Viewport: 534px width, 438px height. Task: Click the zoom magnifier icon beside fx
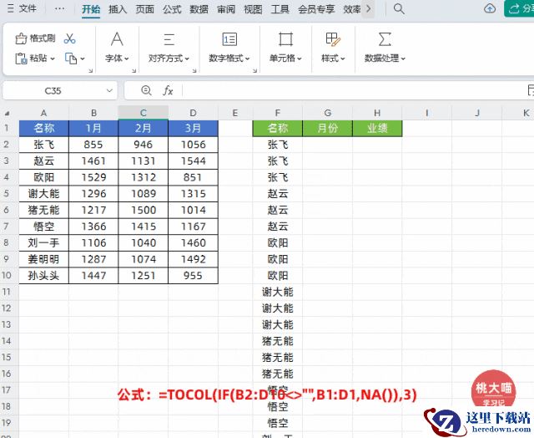147,90
